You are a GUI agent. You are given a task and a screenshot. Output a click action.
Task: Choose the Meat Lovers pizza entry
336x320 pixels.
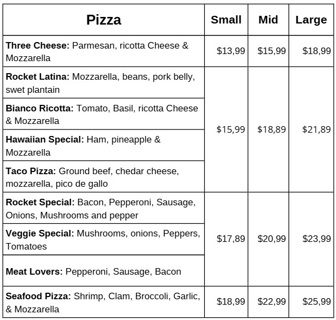[x=104, y=271]
